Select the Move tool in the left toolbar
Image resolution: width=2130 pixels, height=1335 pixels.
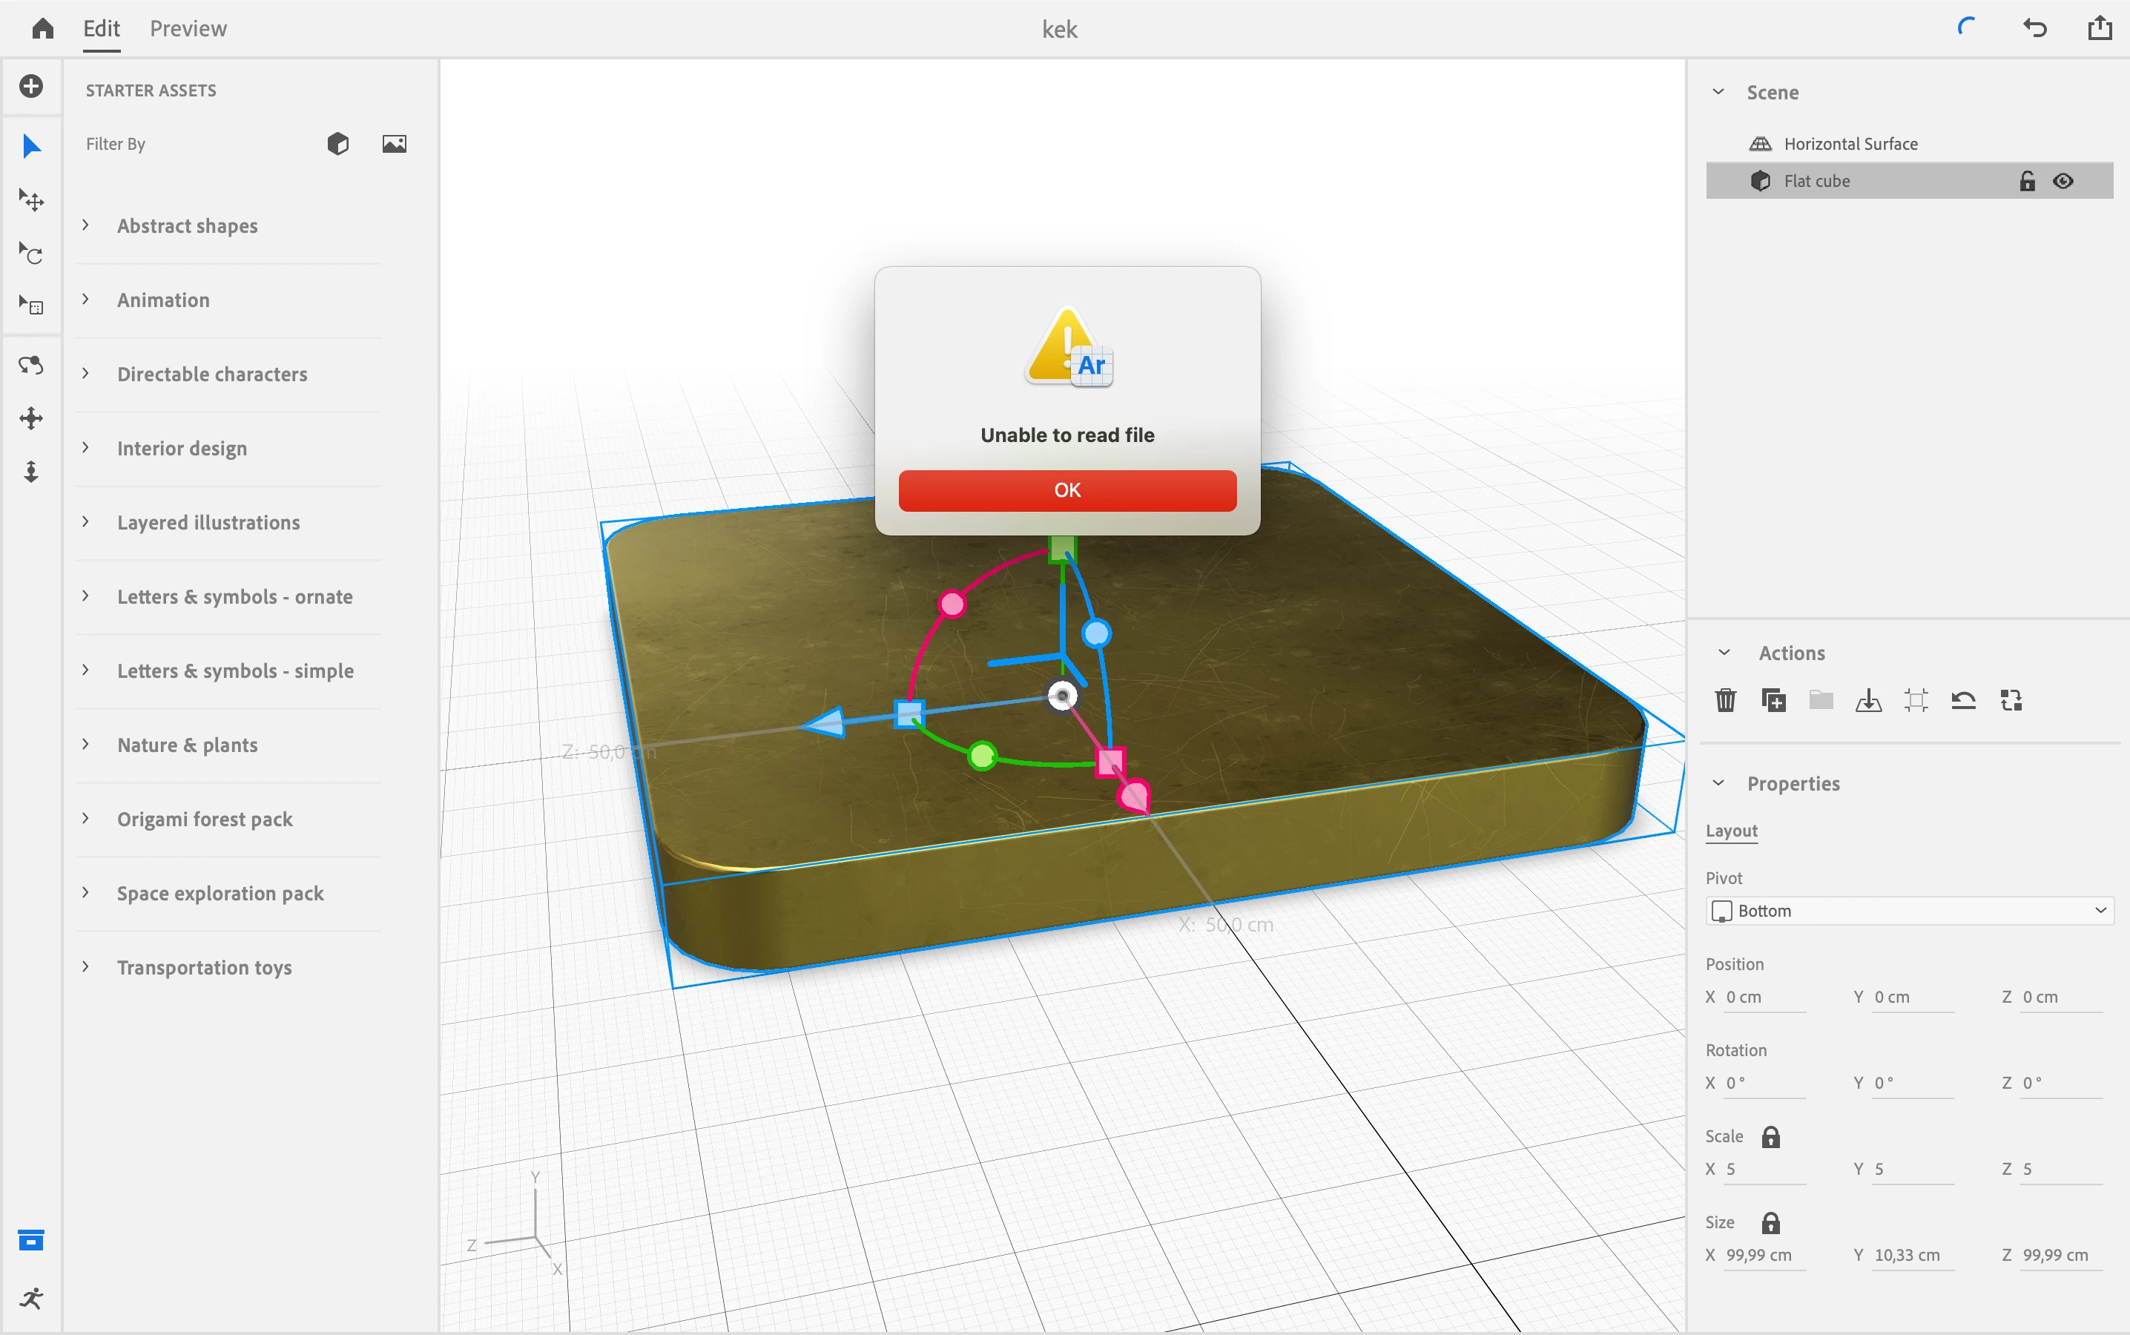pyautogui.click(x=32, y=200)
